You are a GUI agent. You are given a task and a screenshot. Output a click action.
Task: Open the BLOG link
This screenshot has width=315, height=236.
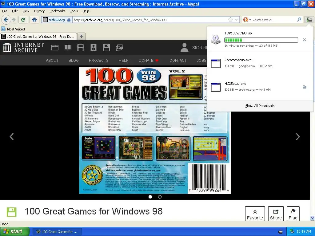(74, 61)
